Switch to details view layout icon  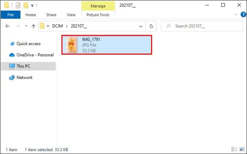(234, 149)
